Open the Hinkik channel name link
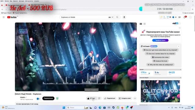This screenshot has height=110, width=195. 23,97
